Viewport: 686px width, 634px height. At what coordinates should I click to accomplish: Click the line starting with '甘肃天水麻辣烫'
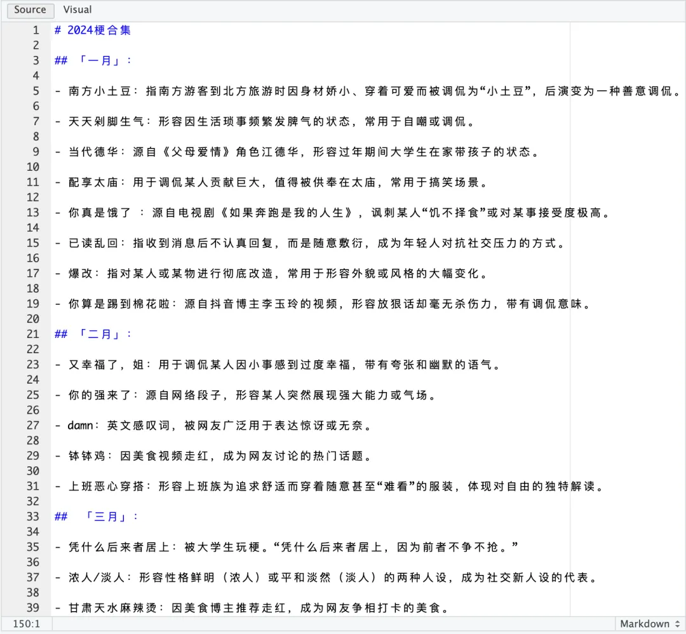(x=252, y=608)
